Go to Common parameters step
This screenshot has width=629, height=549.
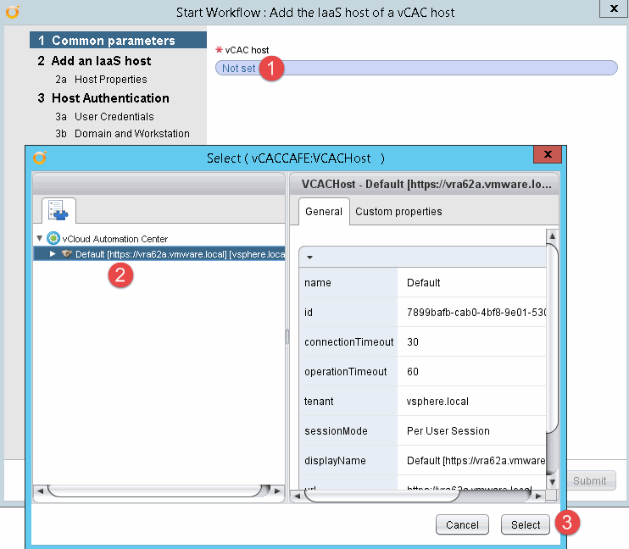click(113, 41)
